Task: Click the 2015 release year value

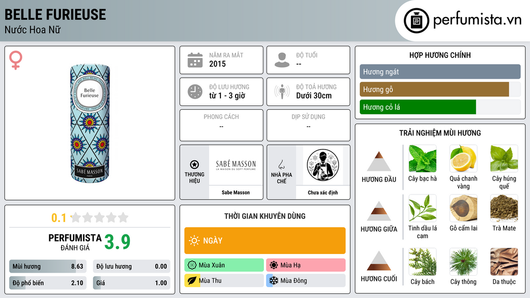Action: [217, 64]
